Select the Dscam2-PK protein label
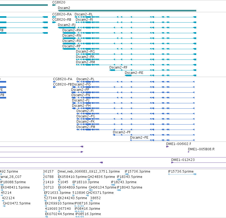Screen dimensions: 226x218 tap(86, 122)
